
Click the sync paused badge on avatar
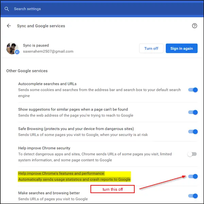pyautogui.click(x=17, y=52)
